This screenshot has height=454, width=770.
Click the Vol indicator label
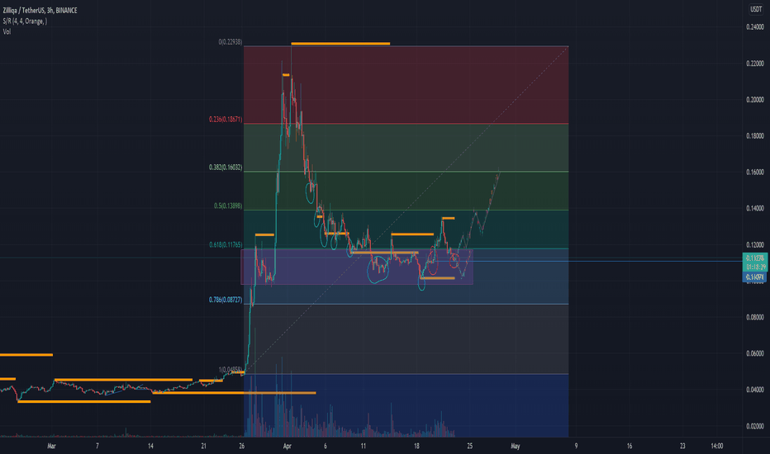pos(7,31)
